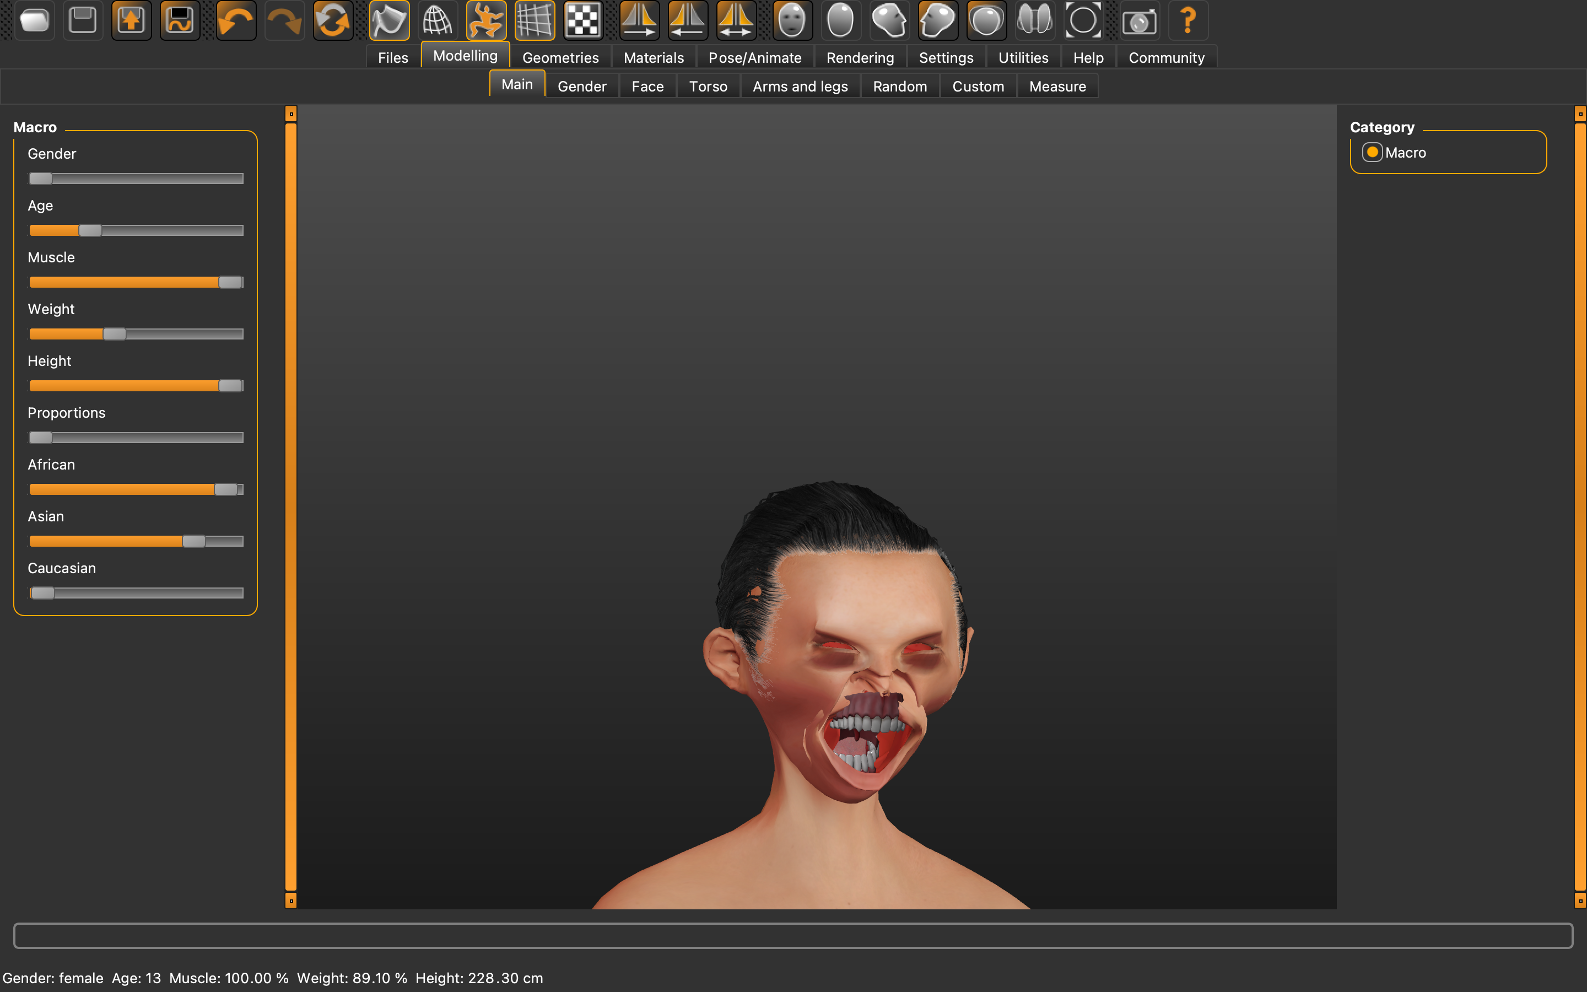Viewport: 1587px width, 992px height.
Task: Open the Random modelling sub-tab
Action: click(x=899, y=87)
